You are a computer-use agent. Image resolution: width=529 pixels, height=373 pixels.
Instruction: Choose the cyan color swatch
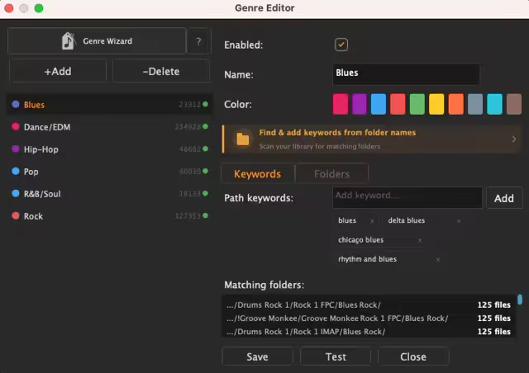coord(494,104)
